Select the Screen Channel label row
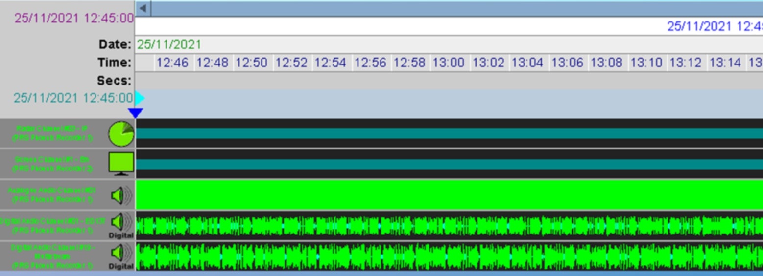This screenshot has width=763, height=276. [52, 164]
